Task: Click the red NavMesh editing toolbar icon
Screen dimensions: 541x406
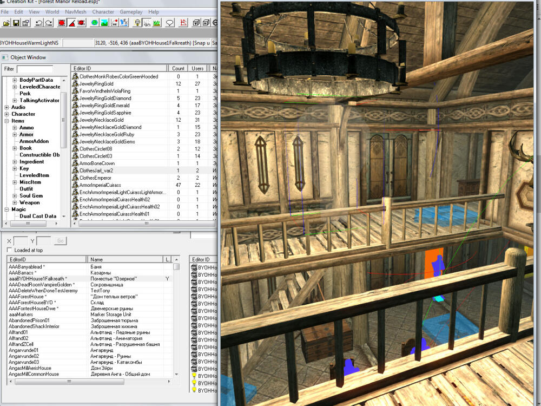Action: click(183, 23)
